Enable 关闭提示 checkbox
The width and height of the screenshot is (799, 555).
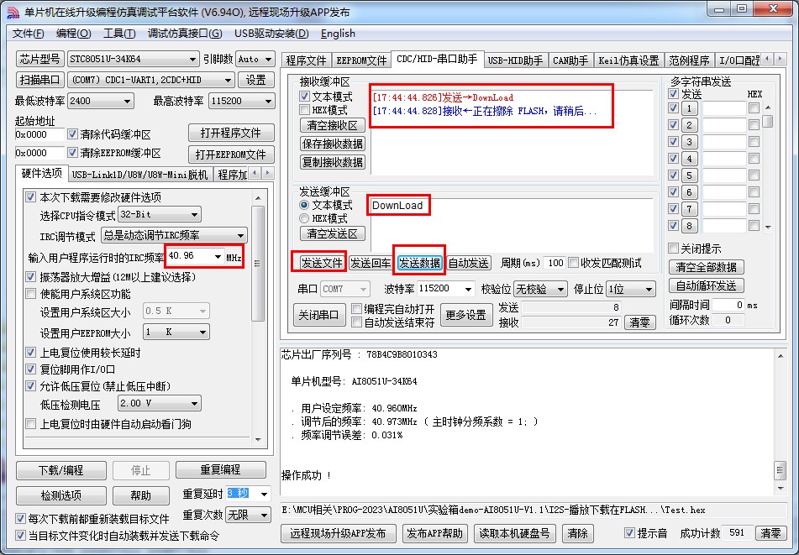[x=673, y=249]
